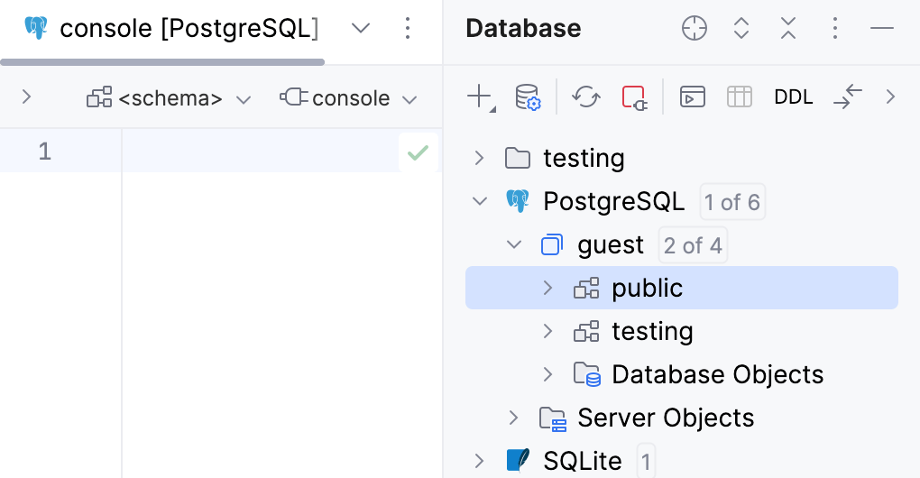
Task: Open the console session dropdown
Action: [x=349, y=98]
